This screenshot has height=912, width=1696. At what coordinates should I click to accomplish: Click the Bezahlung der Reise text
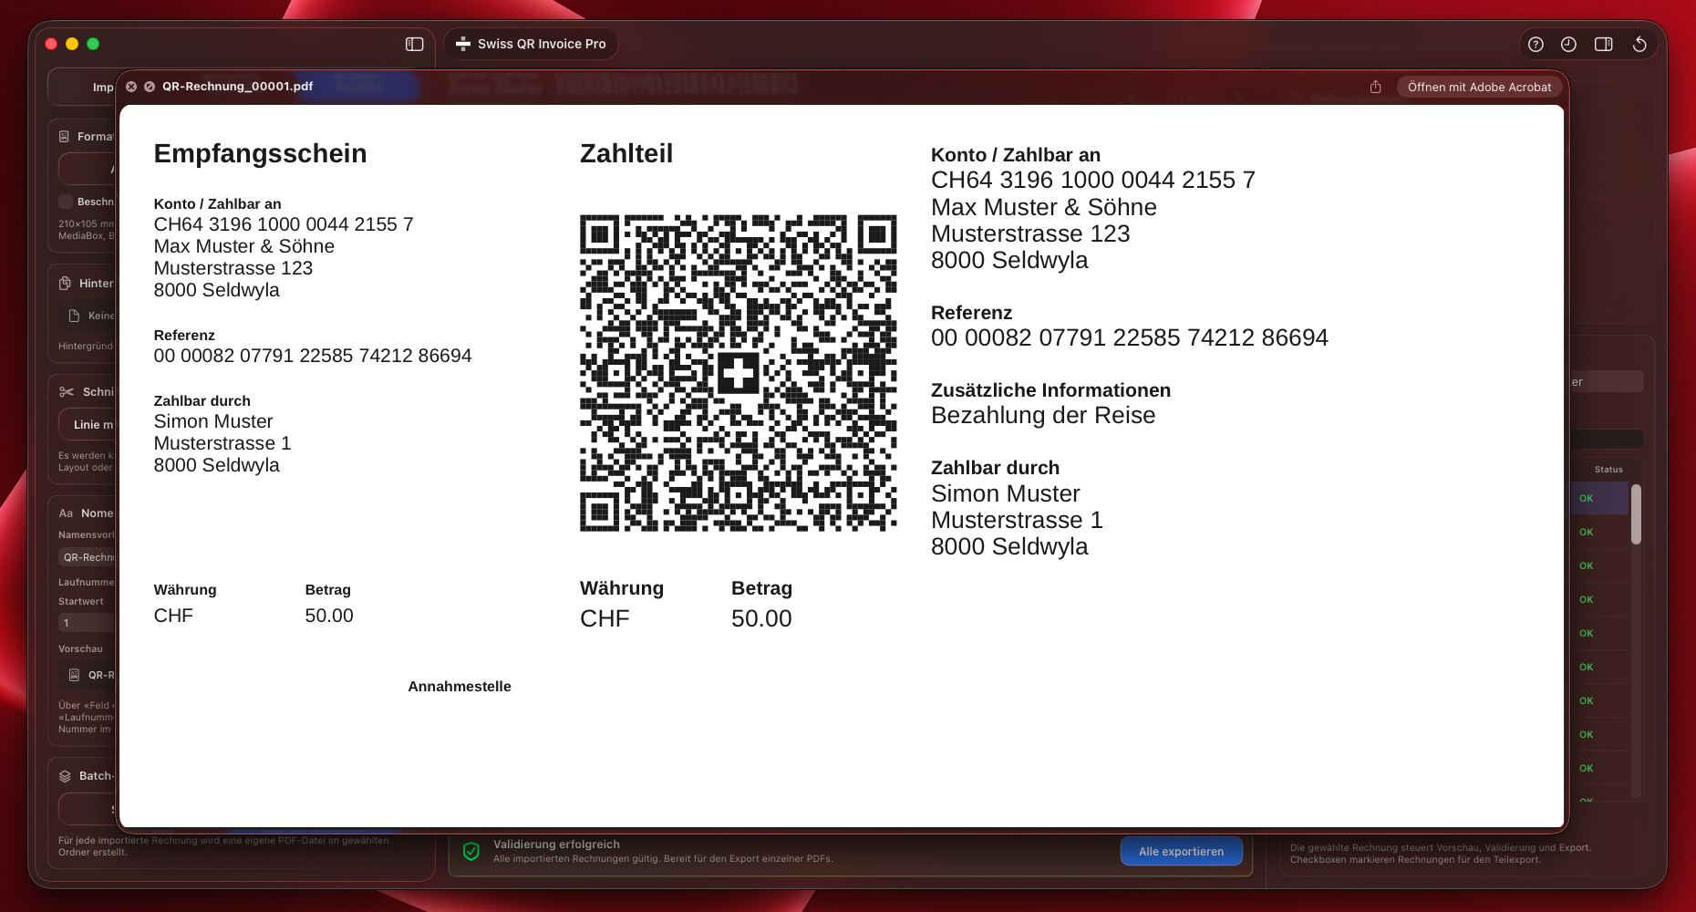tap(1043, 416)
